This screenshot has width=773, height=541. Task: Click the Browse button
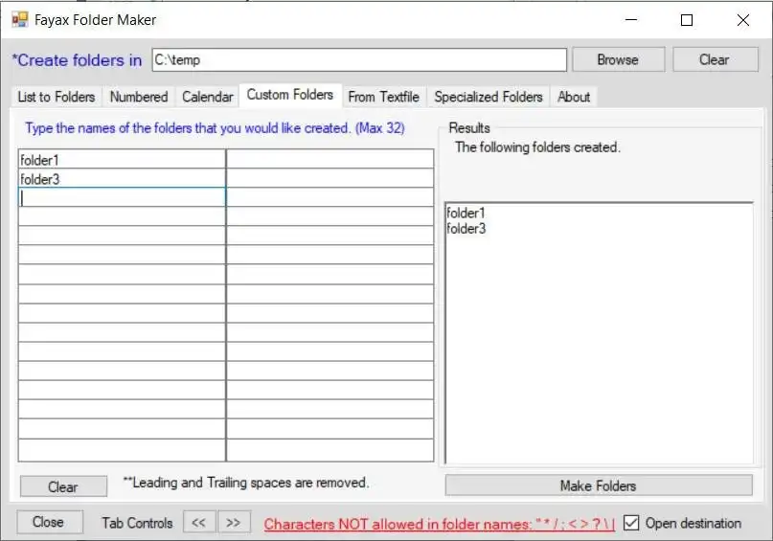coord(618,59)
